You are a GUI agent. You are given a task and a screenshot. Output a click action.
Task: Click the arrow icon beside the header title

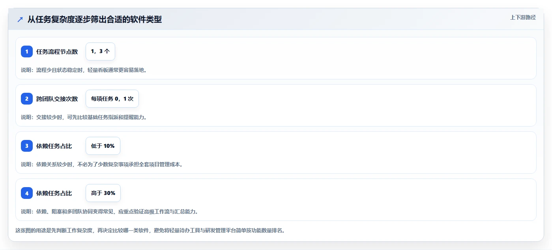coord(20,20)
